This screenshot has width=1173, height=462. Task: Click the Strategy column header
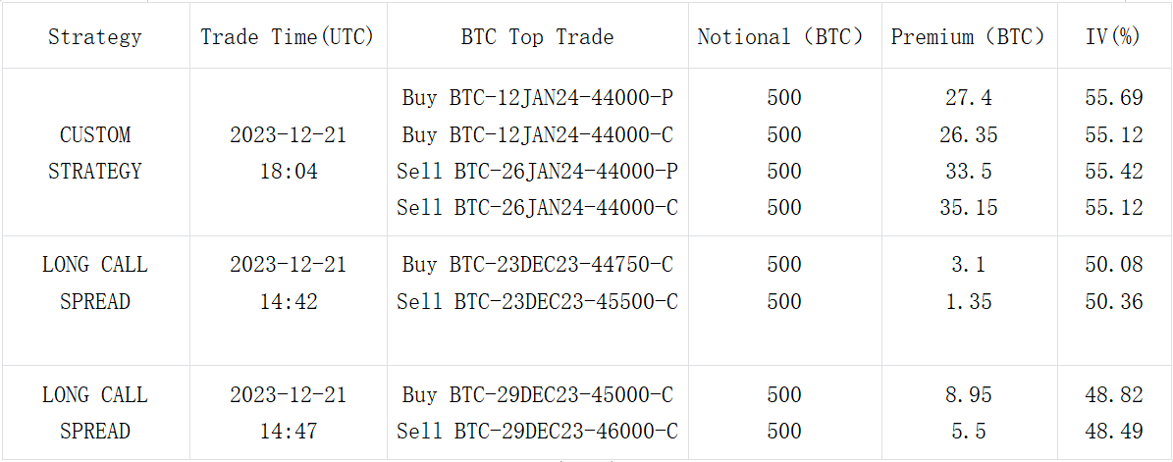coord(94,37)
